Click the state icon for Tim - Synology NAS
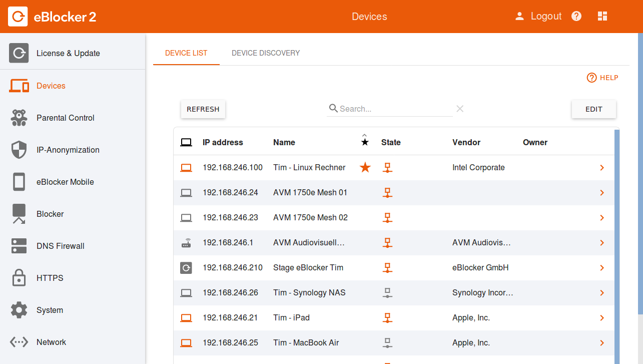This screenshot has height=364, width=643. (387, 293)
